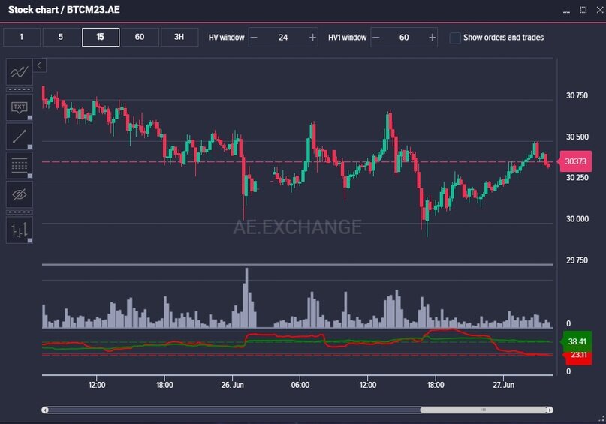This screenshot has width=606, height=424.
Task: Select the 60 minute timeframe
Action: [x=140, y=37]
